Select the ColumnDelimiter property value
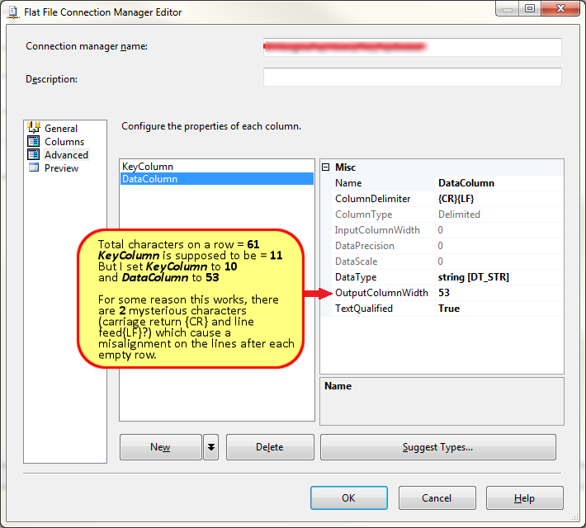586x528 pixels. coord(499,199)
